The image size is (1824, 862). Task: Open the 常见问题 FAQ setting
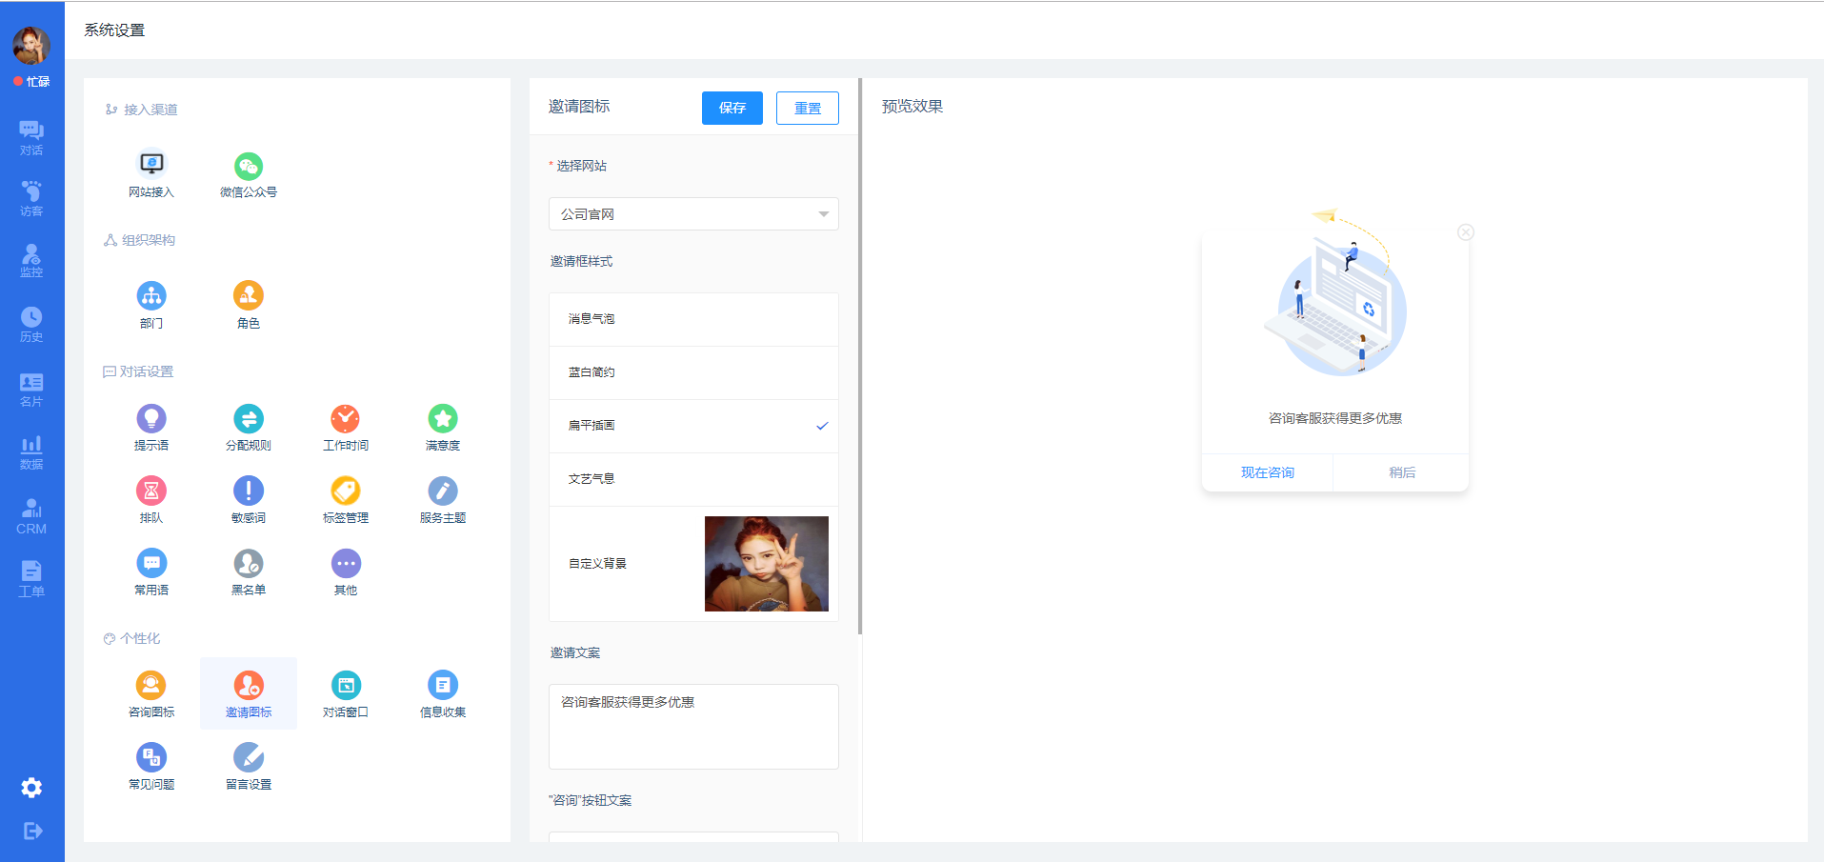[151, 767]
